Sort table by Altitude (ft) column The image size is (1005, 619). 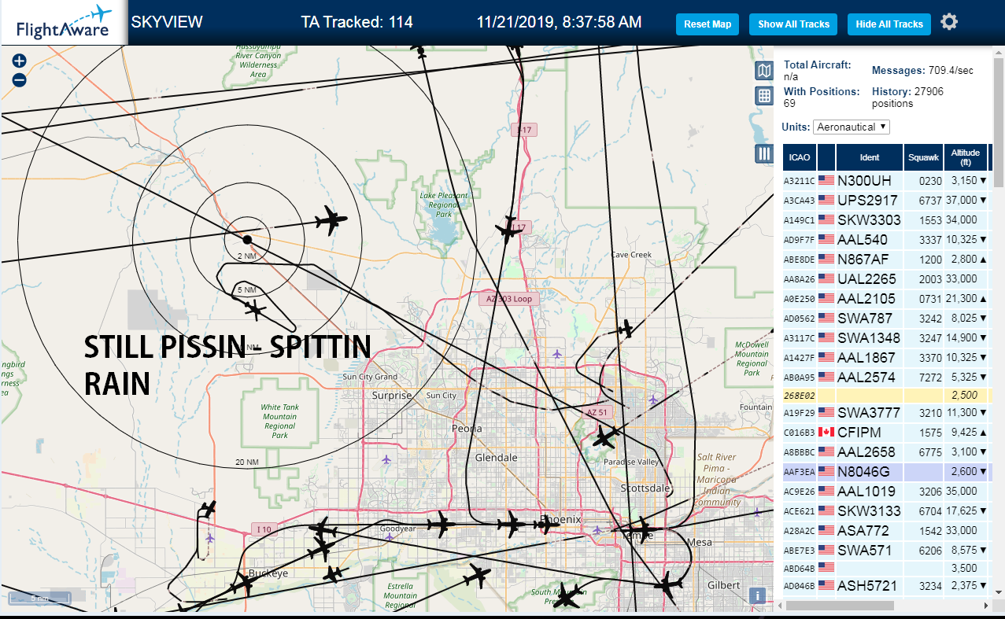pos(965,157)
